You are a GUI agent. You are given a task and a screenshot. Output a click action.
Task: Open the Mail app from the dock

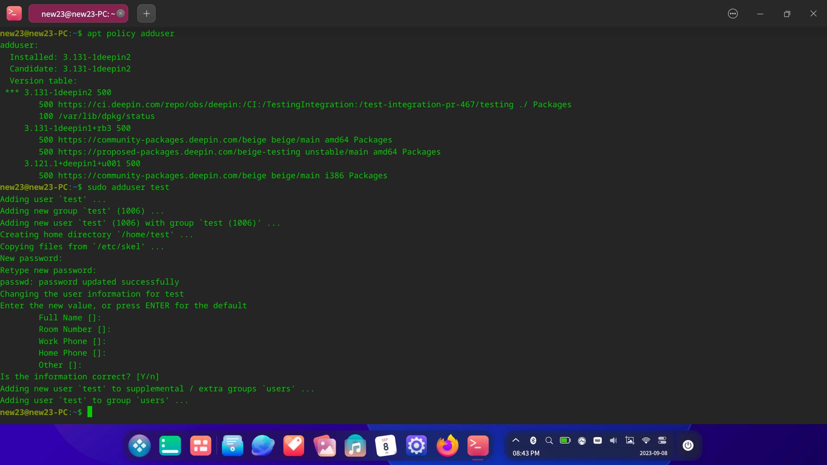(x=232, y=445)
